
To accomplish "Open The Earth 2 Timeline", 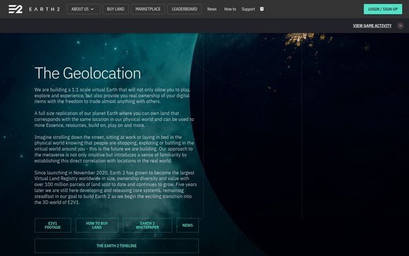I will tap(116, 246).
